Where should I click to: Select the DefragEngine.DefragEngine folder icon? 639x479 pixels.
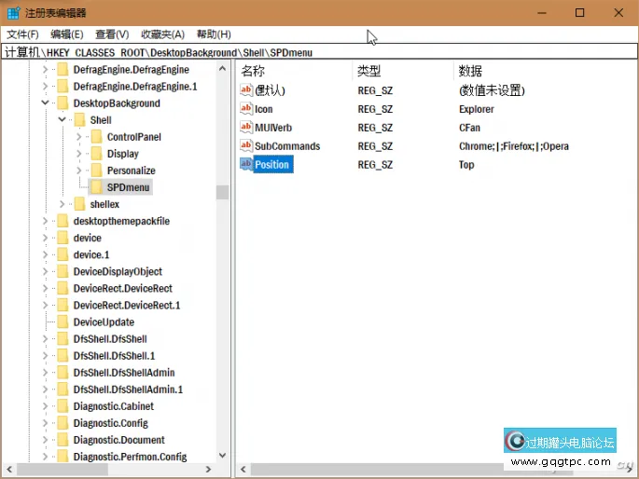pos(63,70)
